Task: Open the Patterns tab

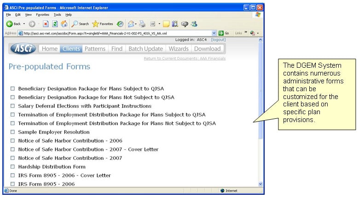Action: click(95, 49)
